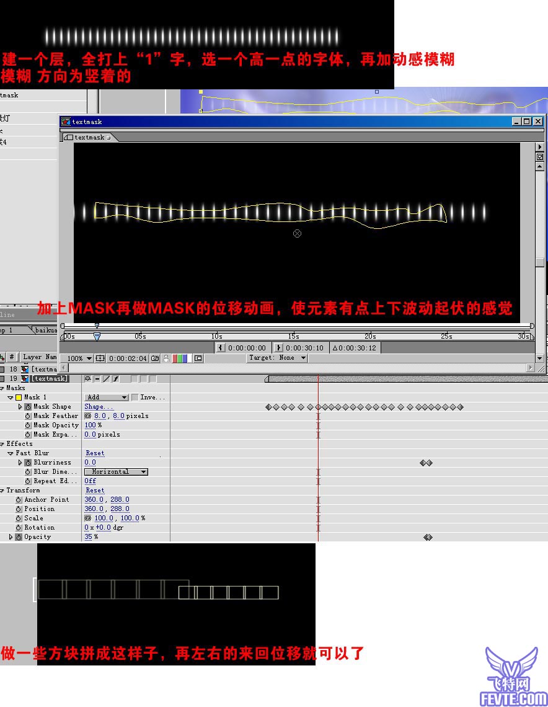This screenshot has width=548, height=707.
Task: Enable the mask Inverted checkbox
Action: point(135,398)
